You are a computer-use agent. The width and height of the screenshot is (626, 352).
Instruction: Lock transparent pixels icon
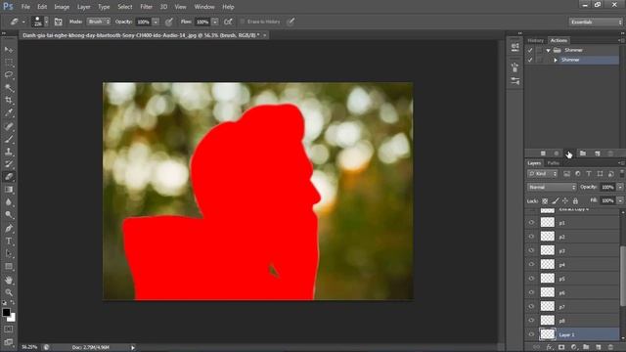(x=545, y=200)
